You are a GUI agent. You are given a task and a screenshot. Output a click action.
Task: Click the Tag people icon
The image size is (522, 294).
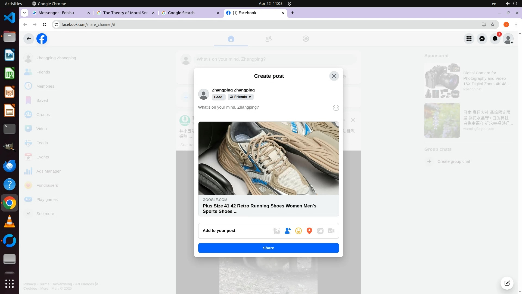click(288, 231)
